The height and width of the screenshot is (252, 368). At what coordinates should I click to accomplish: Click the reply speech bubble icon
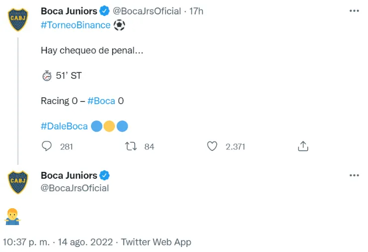click(47, 146)
